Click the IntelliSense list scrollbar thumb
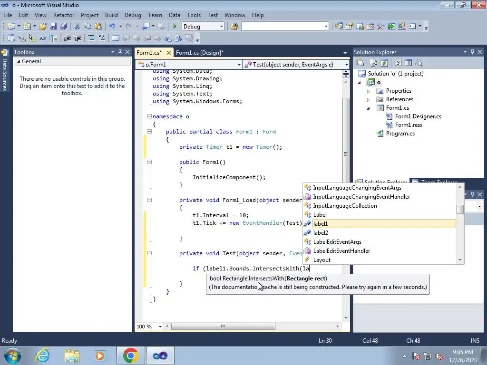 (460, 209)
